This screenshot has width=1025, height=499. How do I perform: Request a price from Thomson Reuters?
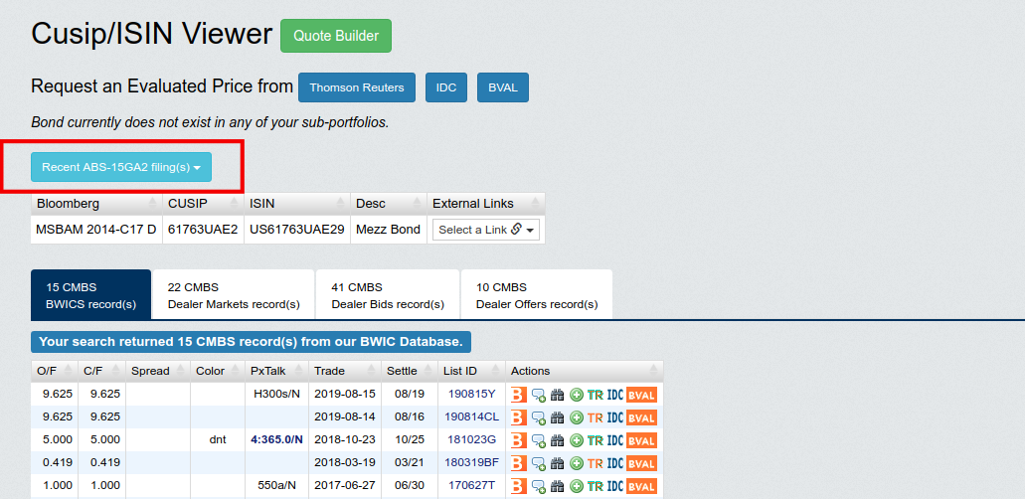tap(357, 87)
